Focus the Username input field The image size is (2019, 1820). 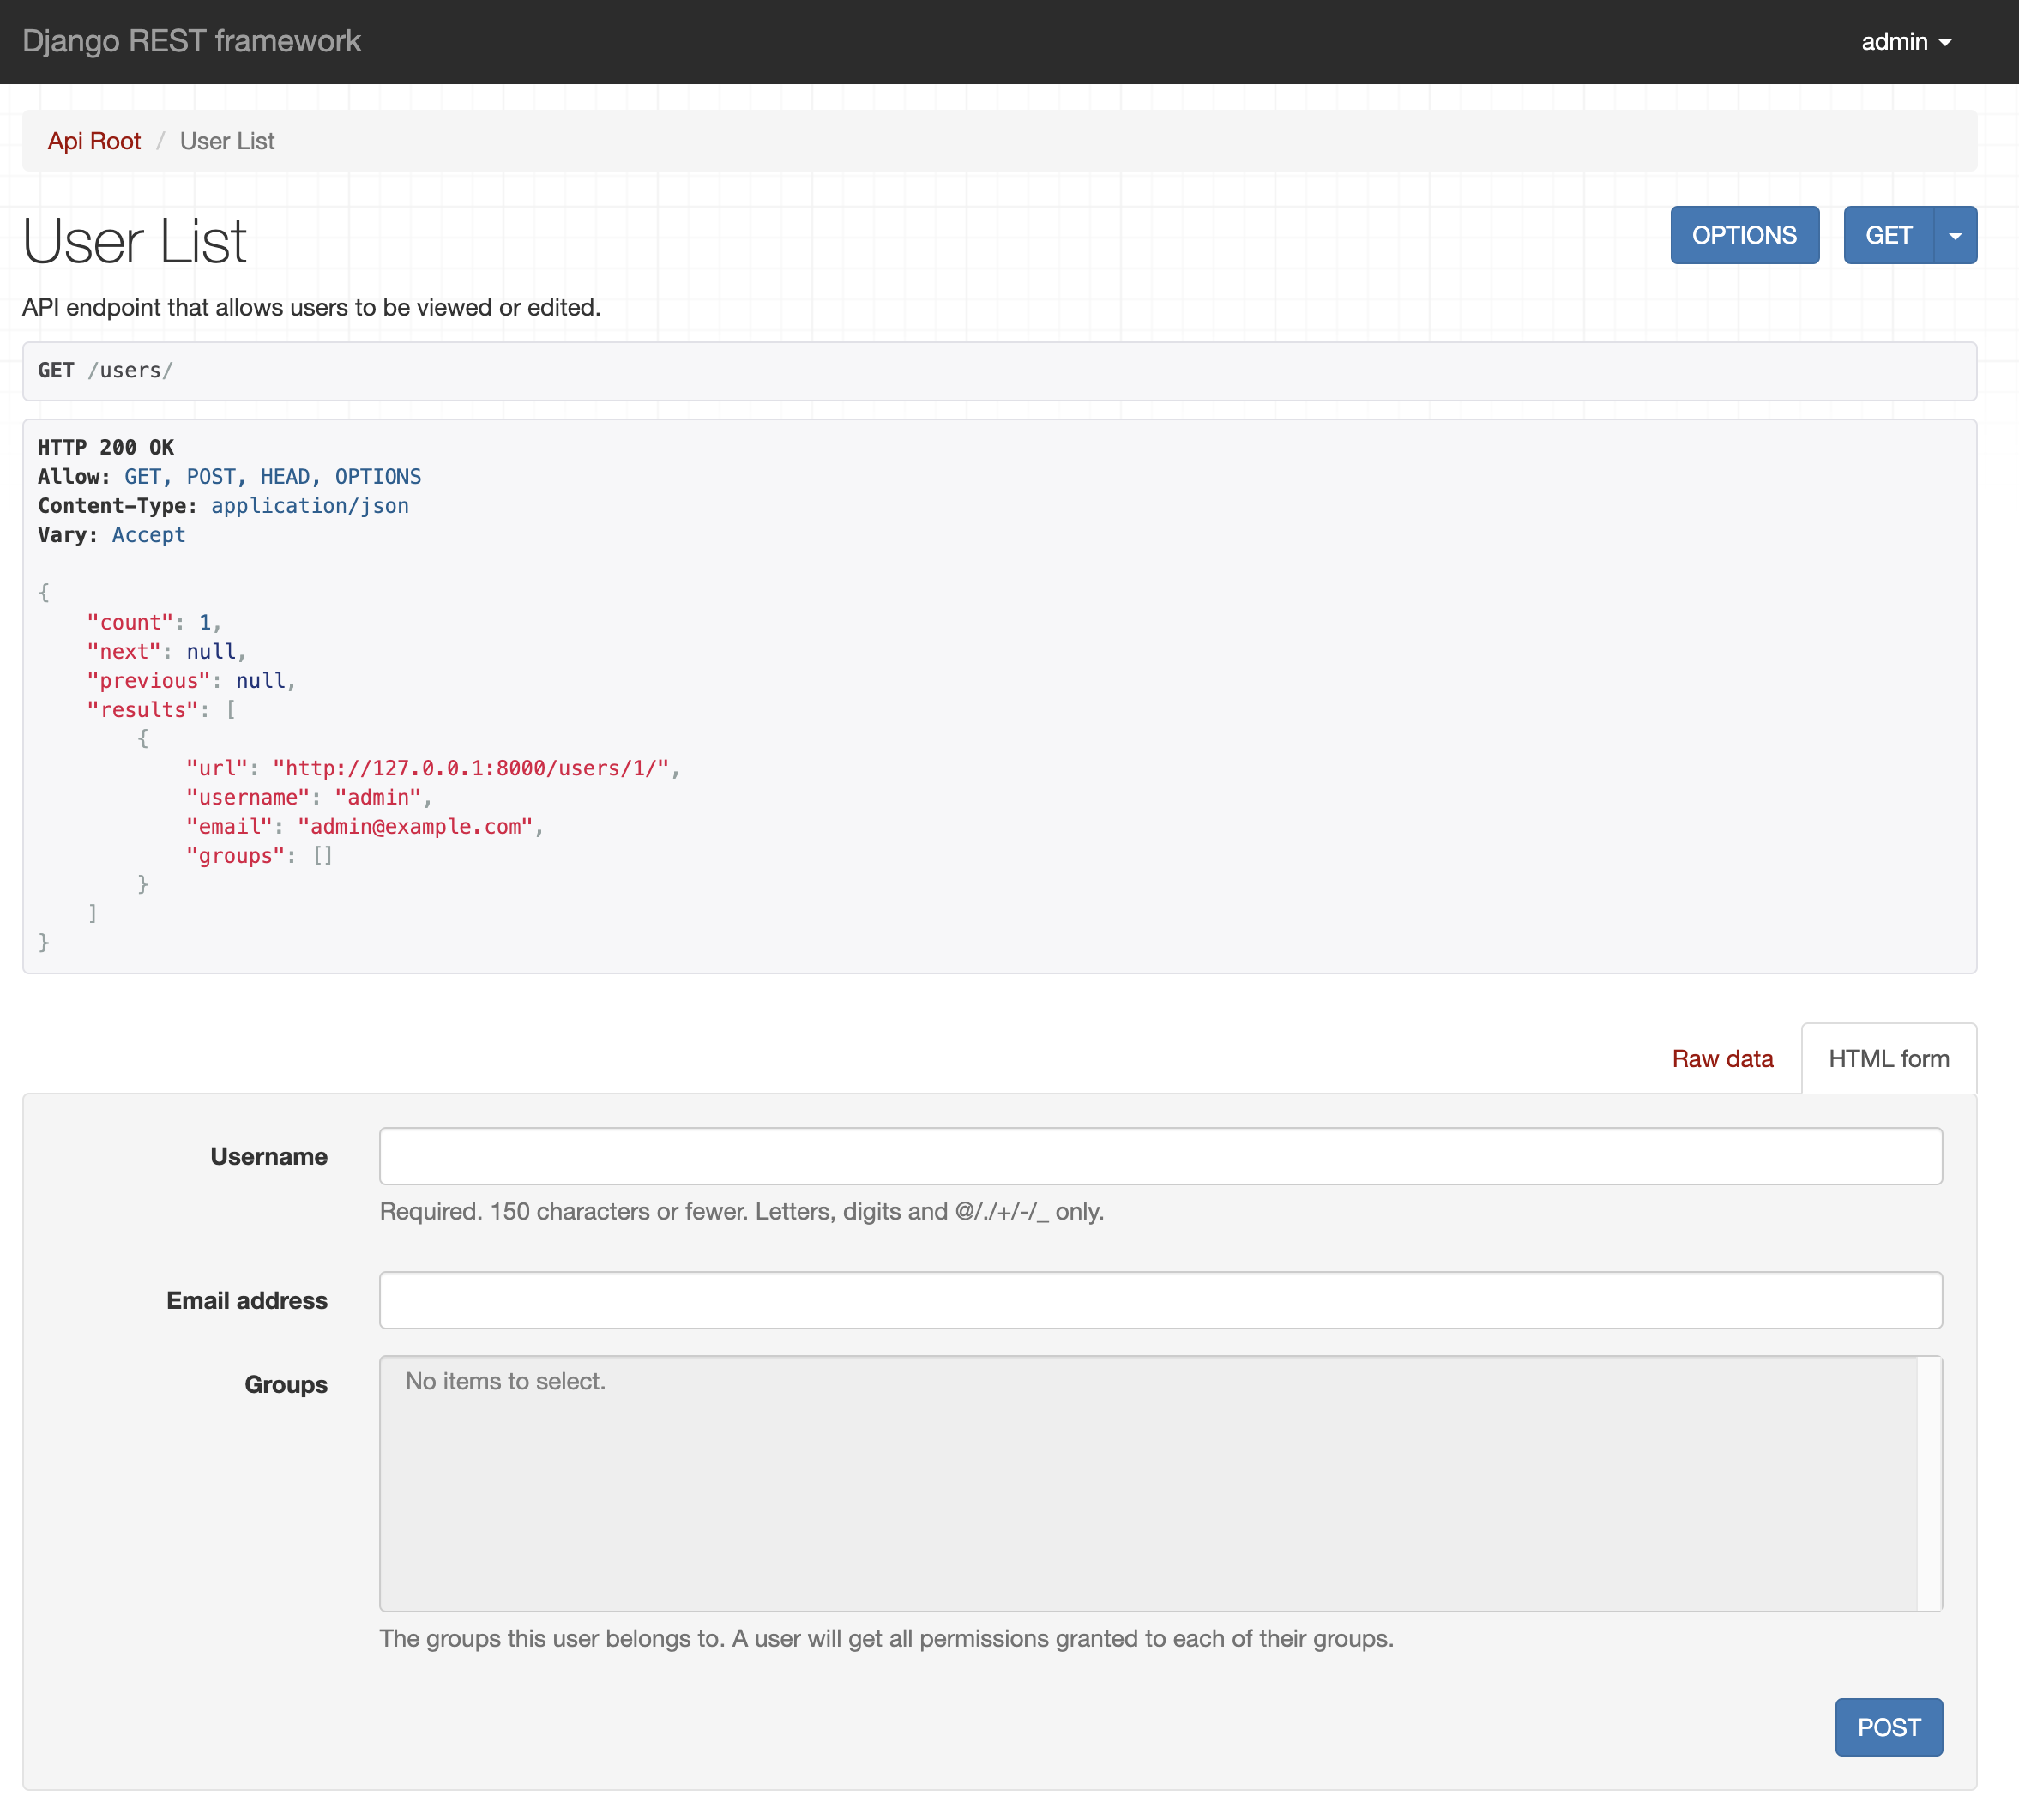(x=1160, y=1156)
